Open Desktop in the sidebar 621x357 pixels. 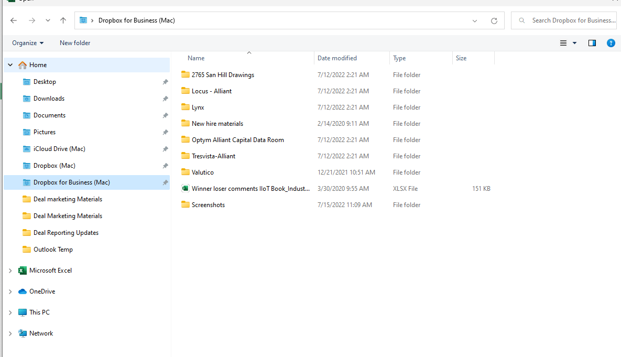[x=45, y=82]
